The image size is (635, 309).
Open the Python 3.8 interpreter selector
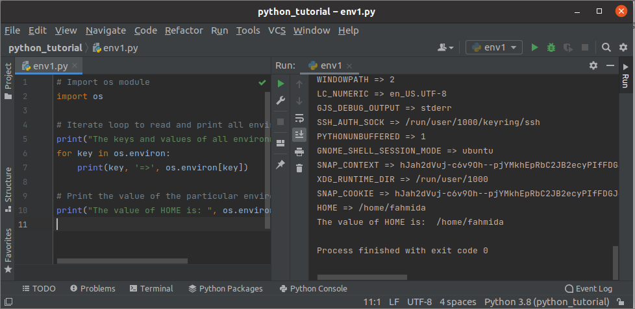547,302
